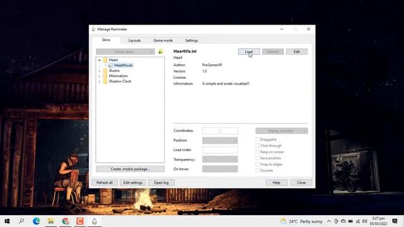Viewport: 404px width, 227px height.
Task: Switch to the Game mode tab
Action: click(x=163, y=40)
